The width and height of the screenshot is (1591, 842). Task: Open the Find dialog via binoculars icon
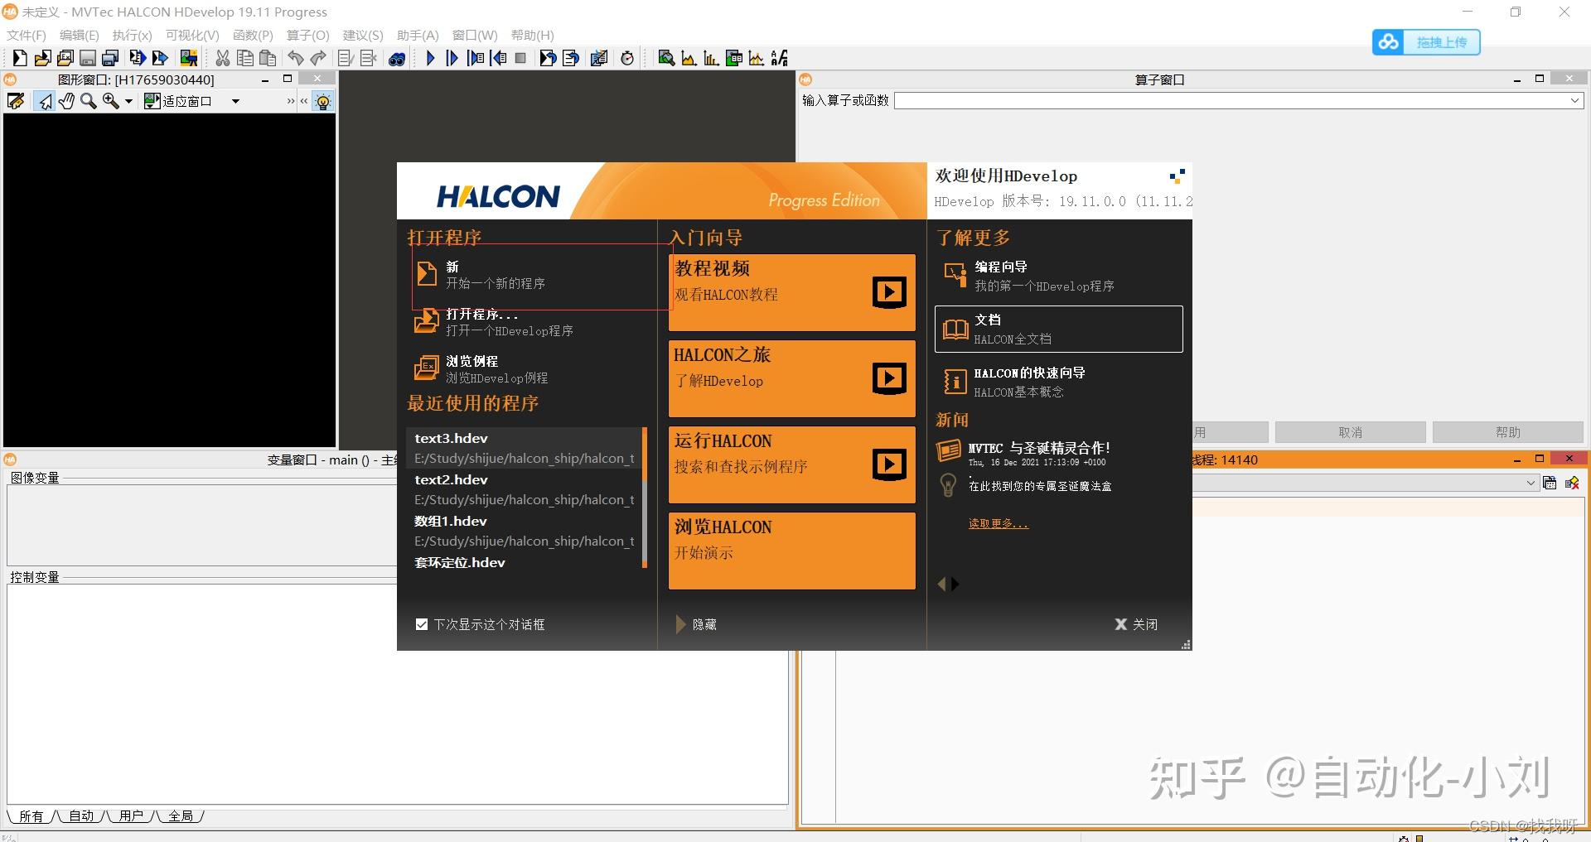(x=397, y=58)
